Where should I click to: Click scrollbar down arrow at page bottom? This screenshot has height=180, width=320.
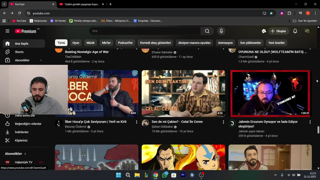pos(318,168)
